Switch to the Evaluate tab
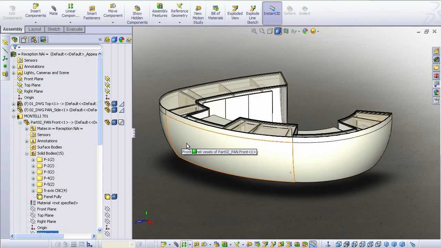Screen dimensions: 441x248 point(74,29)
